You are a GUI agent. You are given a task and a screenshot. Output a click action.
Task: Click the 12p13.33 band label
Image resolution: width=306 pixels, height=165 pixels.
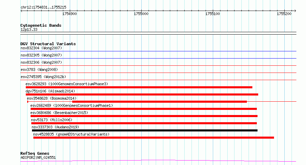coord(29,29)
